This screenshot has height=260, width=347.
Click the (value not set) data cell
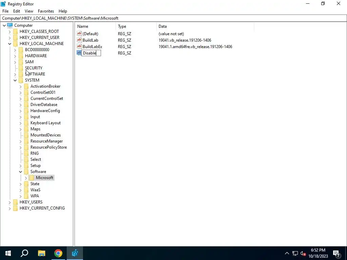pyautogui.click(x=171, y=34)
